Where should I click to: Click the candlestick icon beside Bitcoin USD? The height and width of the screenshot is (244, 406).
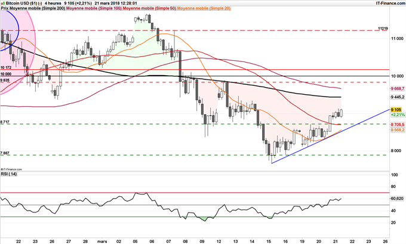click(x=3, y=4)
